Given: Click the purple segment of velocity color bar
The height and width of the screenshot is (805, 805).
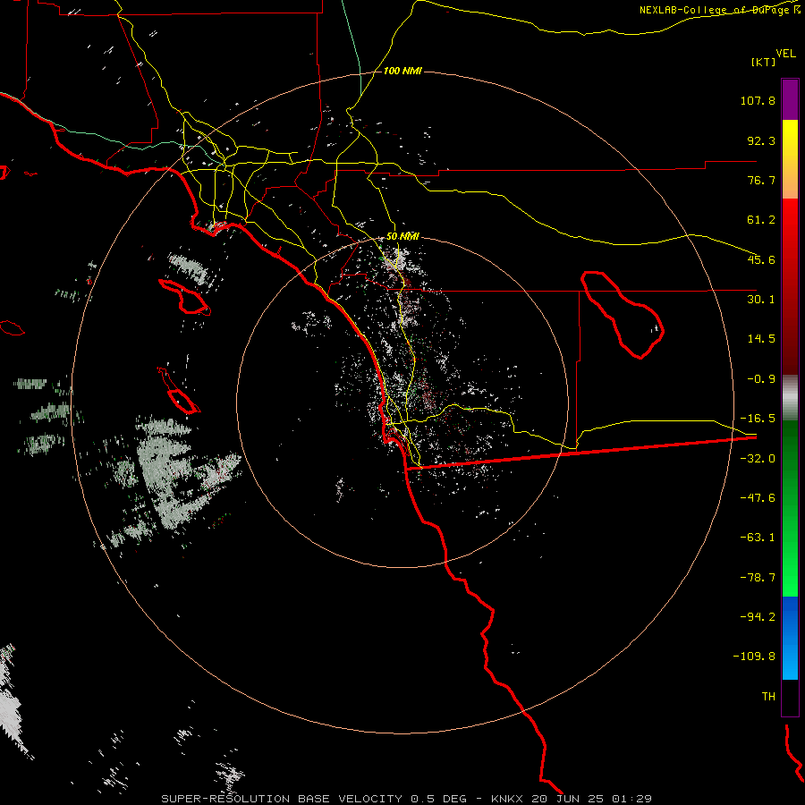Looking at the screenshot, I should (x=790, y=99).
